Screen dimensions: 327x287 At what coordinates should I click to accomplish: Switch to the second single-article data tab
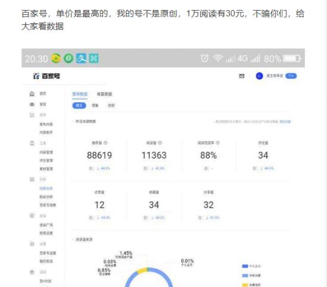pos(104,94)
